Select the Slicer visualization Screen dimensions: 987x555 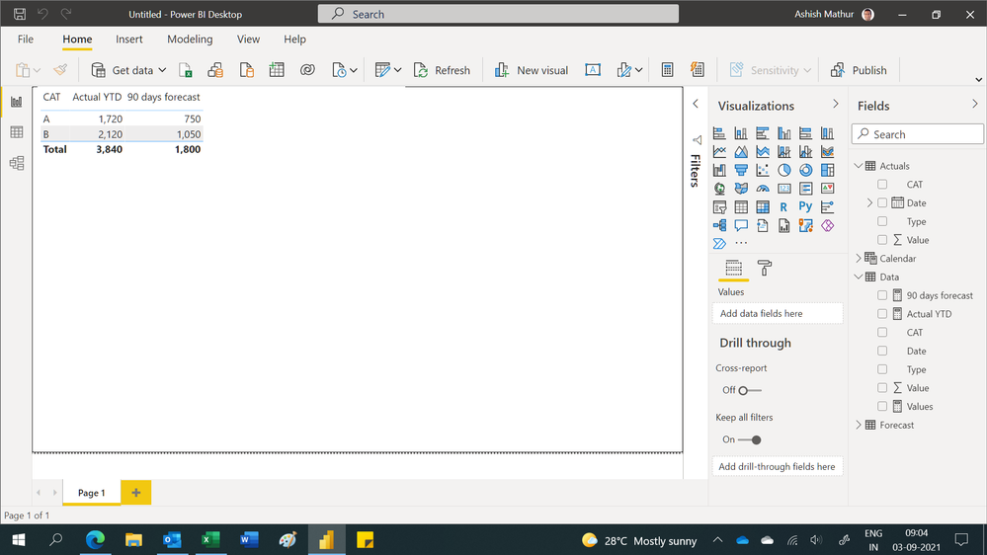[719, 207]
